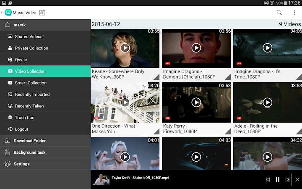Open the Settings label
The width and height of the screenshot is (302, 189).
pyautogui.click(x=21, y=164)
